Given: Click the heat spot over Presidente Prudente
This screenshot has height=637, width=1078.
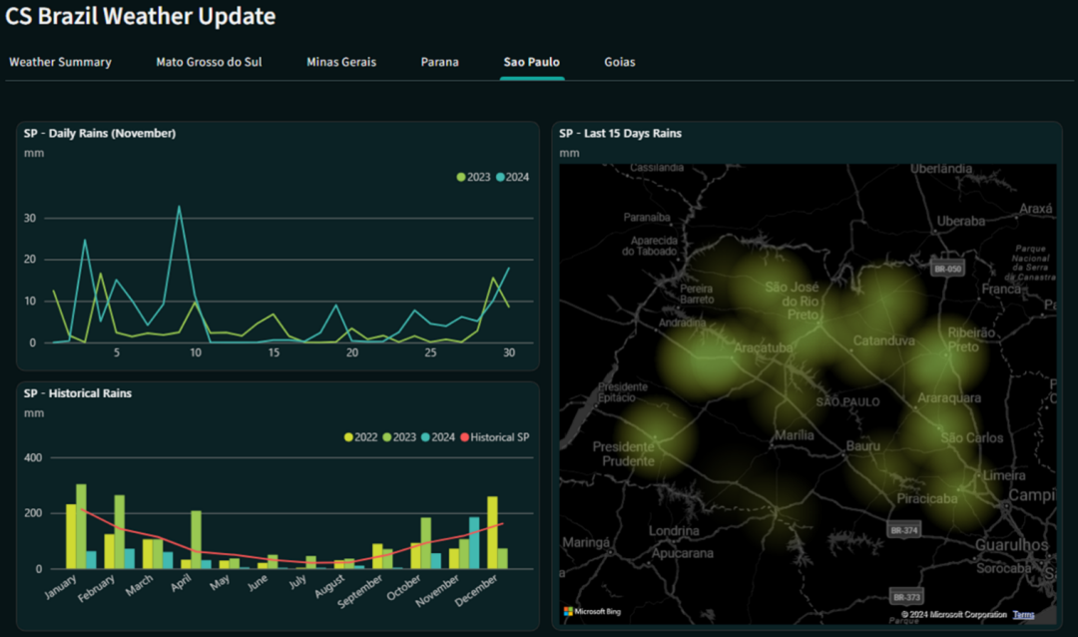Looking at the screenshot, I should [656, 437].
